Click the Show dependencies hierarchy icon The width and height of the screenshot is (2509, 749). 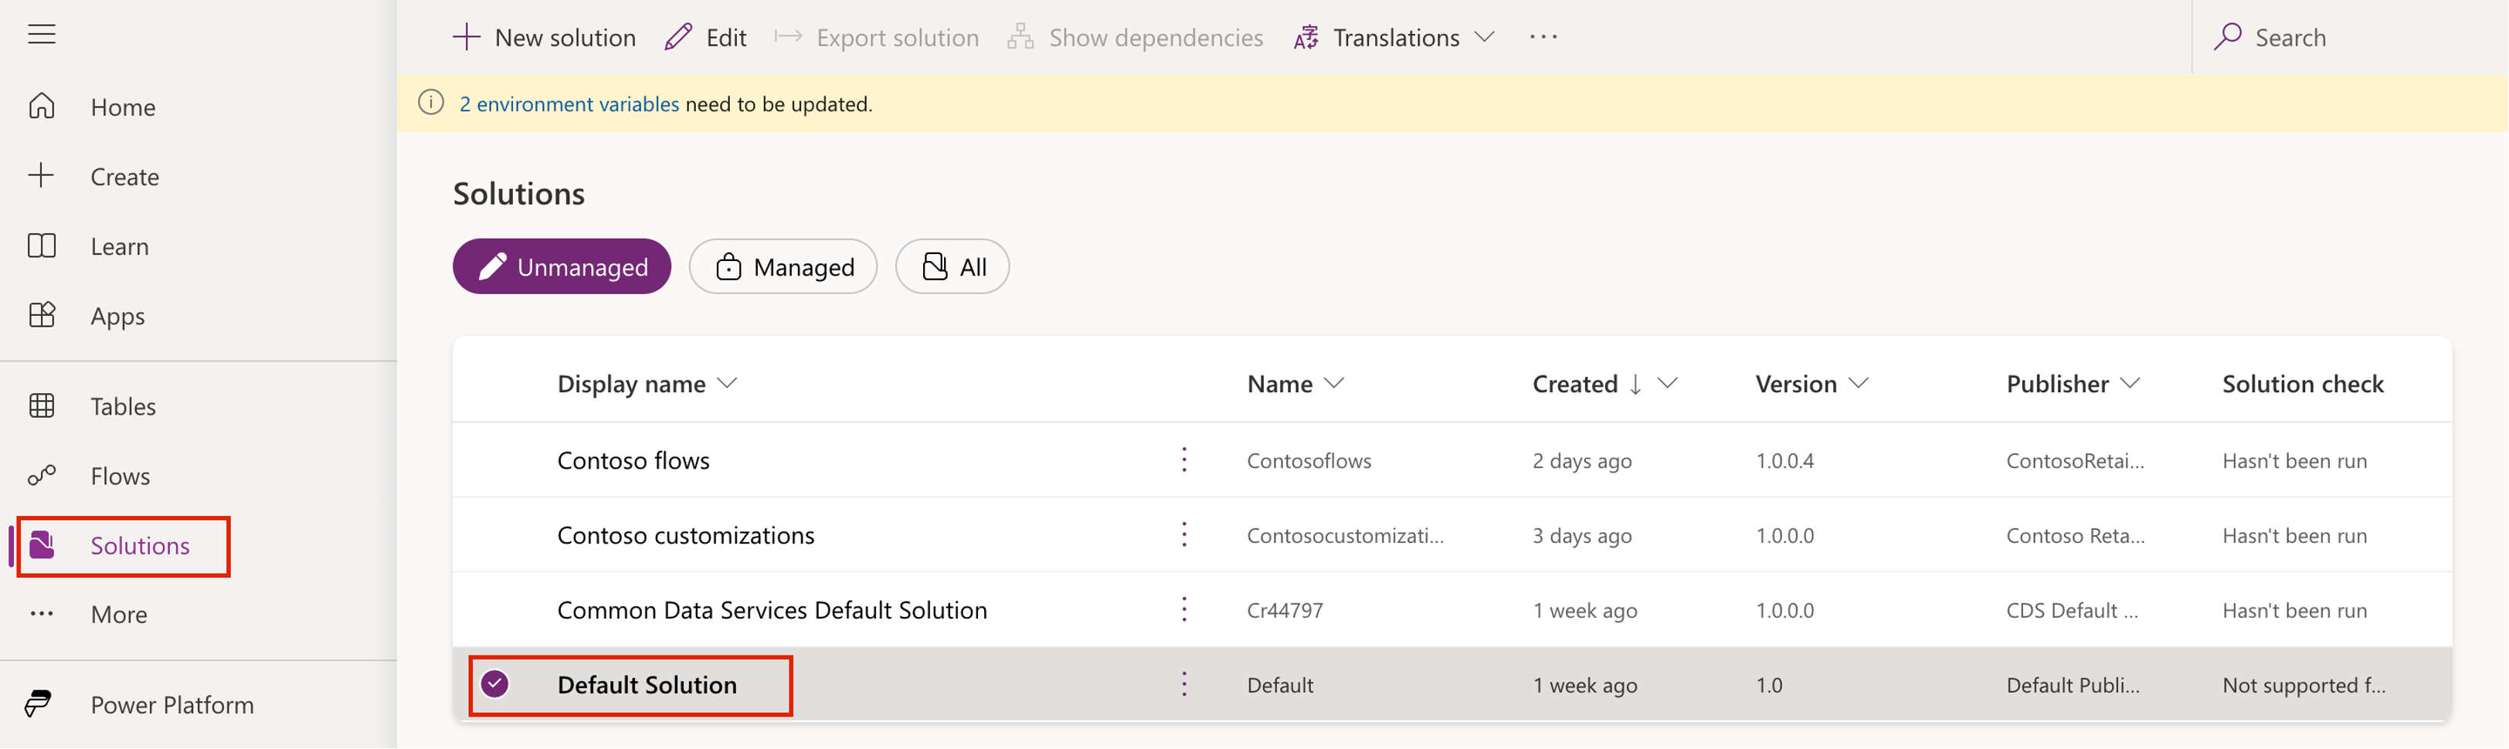point(1020,37)
